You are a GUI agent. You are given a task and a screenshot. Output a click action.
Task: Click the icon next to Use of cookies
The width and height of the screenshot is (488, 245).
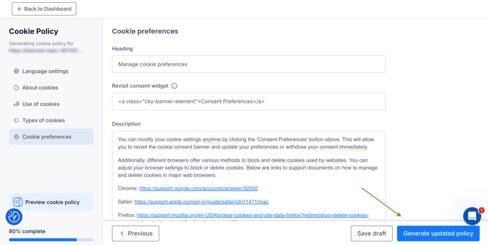point(16,104)
